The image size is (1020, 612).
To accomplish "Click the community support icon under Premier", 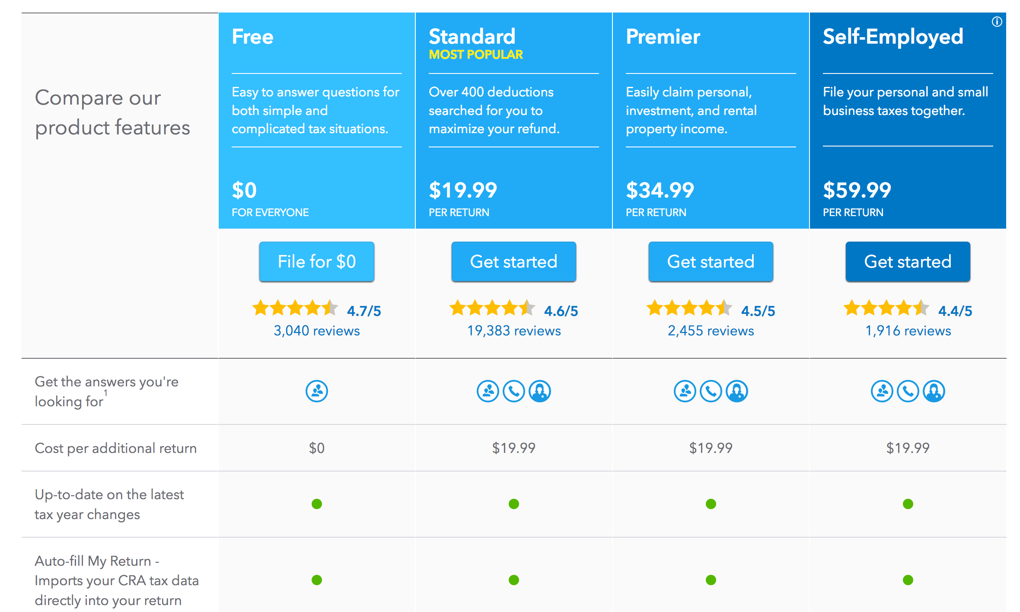I will pyautogui.click(x=685, y=391).
